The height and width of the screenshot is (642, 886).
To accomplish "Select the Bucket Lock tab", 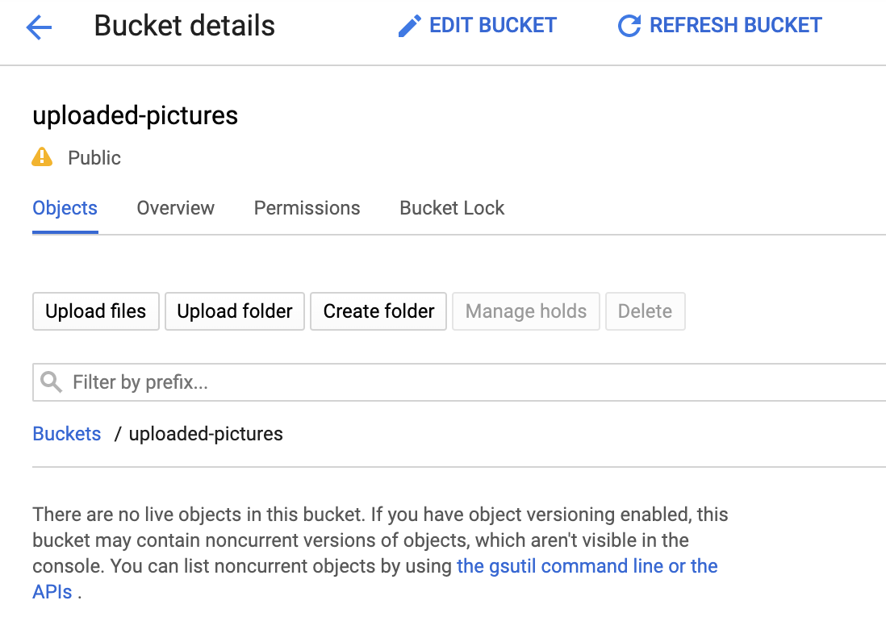I will (452, 208).
